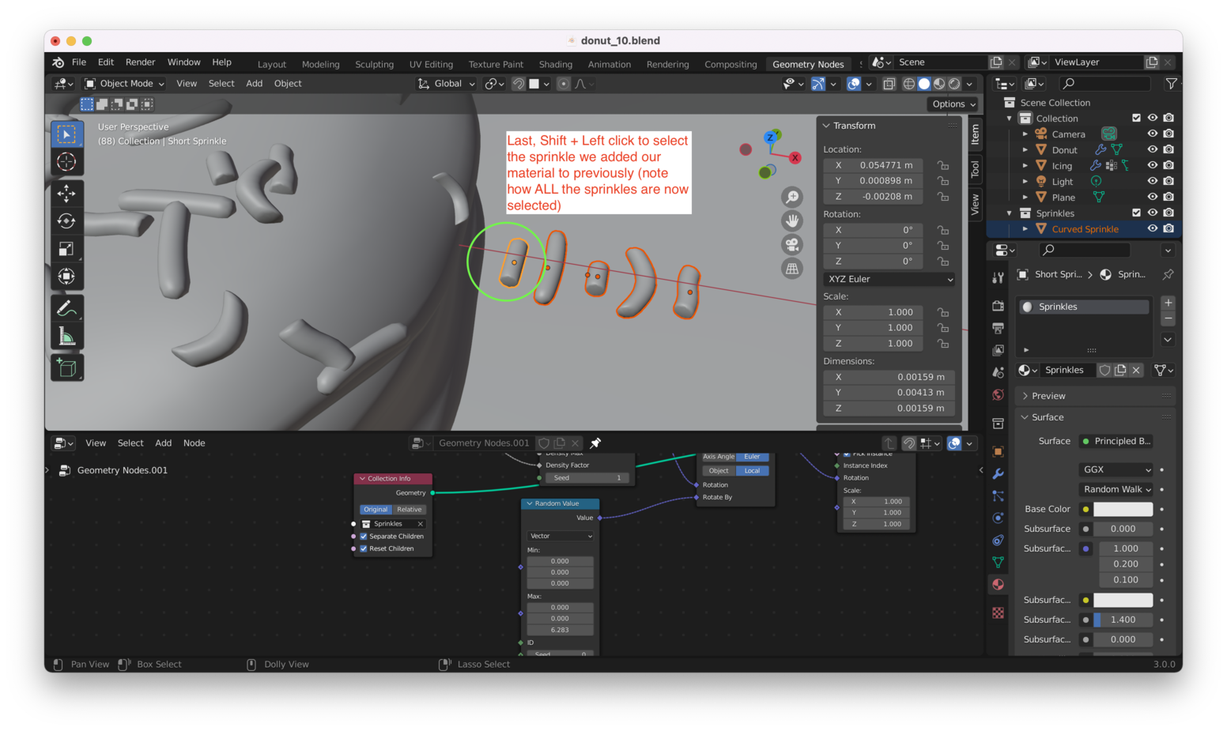Click the Relative button in Collection Info
This screenshot has width=1227, height=731.
point(410,510)
